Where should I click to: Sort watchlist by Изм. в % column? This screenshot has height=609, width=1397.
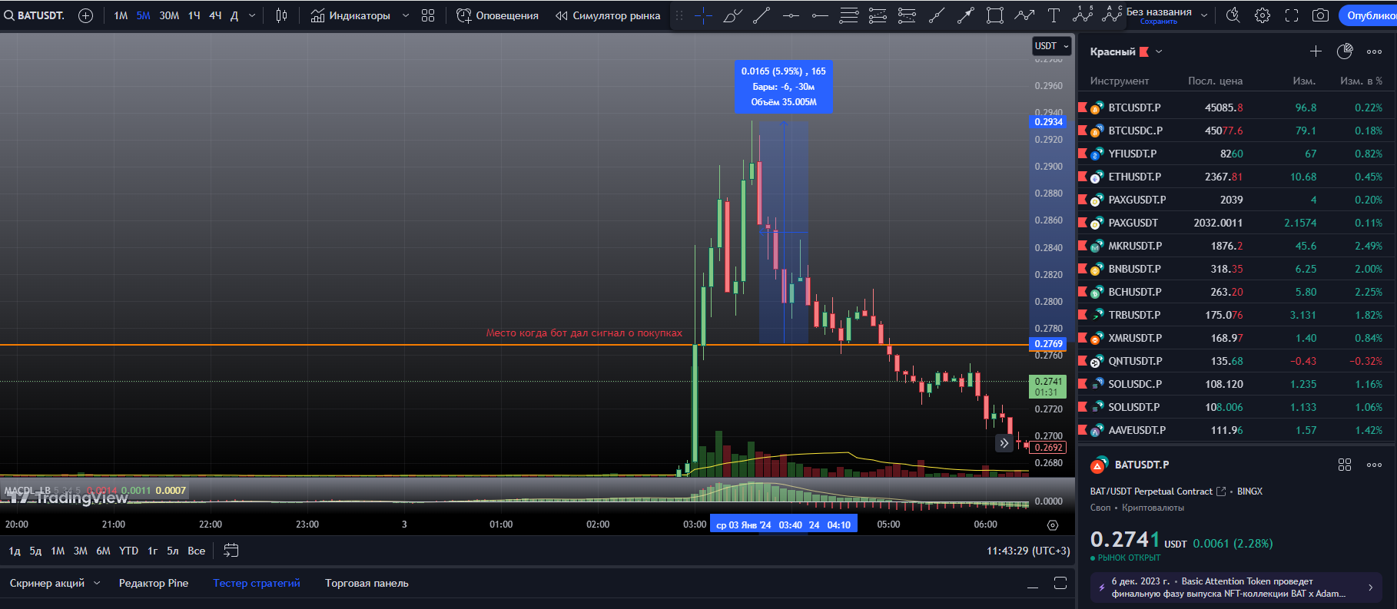click(1361, 81)
